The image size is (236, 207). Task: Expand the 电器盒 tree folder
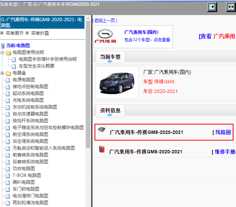point(2,73)
